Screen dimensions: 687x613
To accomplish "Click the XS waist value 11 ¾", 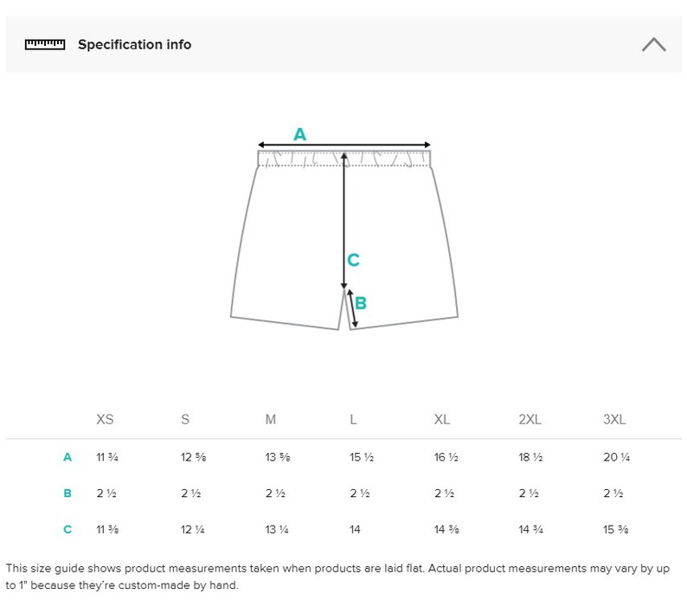I will (107, 457).
